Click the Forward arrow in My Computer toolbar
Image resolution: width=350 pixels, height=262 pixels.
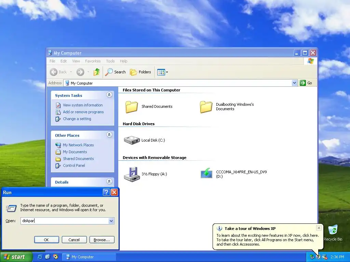80,72
